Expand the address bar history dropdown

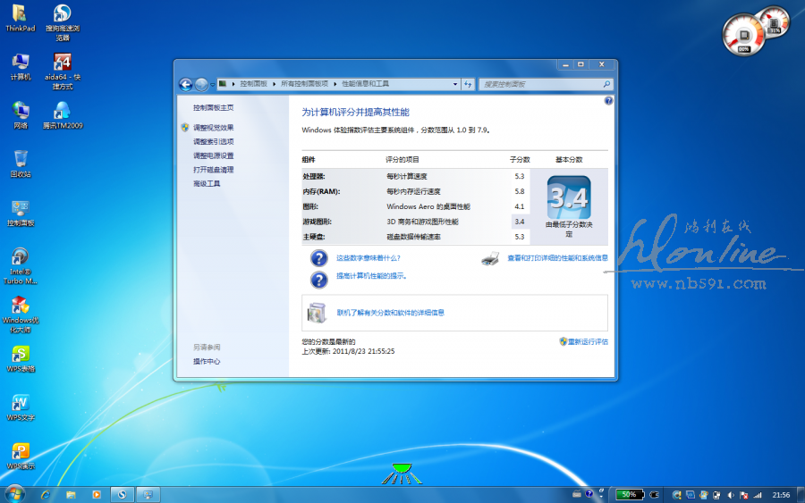click(x=453, y=84)
